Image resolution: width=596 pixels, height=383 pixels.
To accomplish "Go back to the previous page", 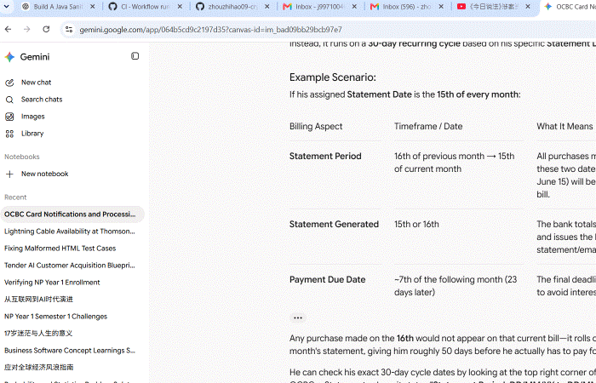I will 8,29.
